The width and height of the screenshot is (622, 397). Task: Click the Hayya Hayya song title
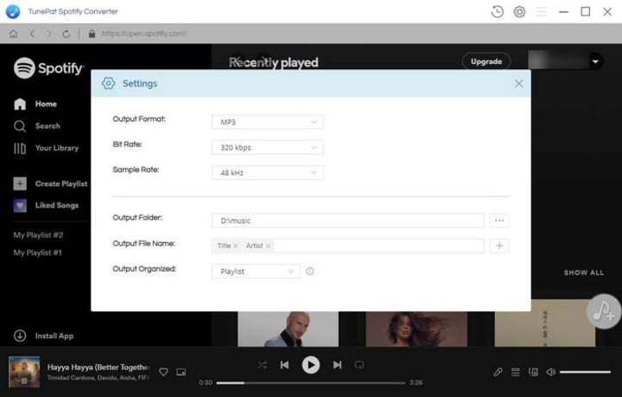(x=98, y=368)
